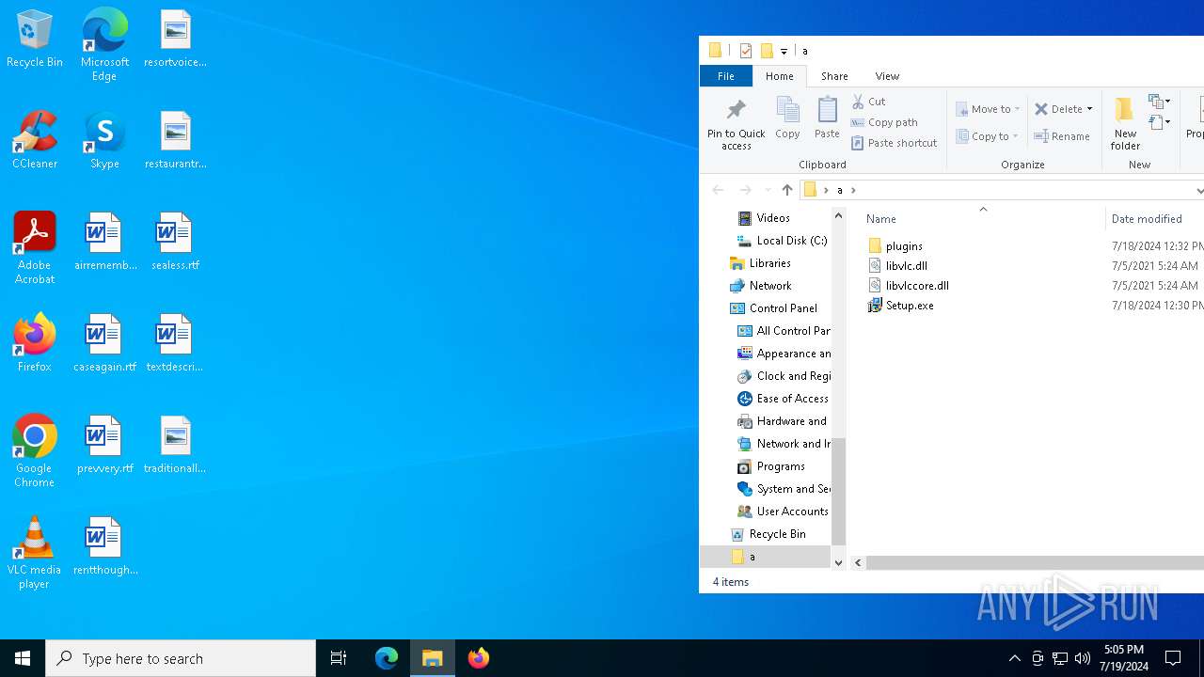Viewport: 1204px width, 677px height.
Task: Click Rename in Organize group
Action: (1062, 136)
